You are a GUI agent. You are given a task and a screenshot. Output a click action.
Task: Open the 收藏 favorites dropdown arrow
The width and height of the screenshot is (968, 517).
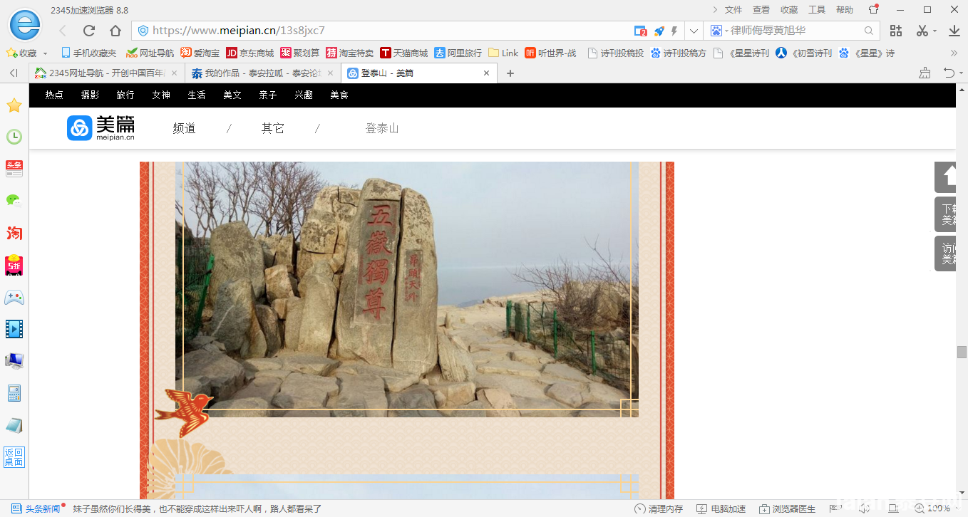click(x=46, y=53)
